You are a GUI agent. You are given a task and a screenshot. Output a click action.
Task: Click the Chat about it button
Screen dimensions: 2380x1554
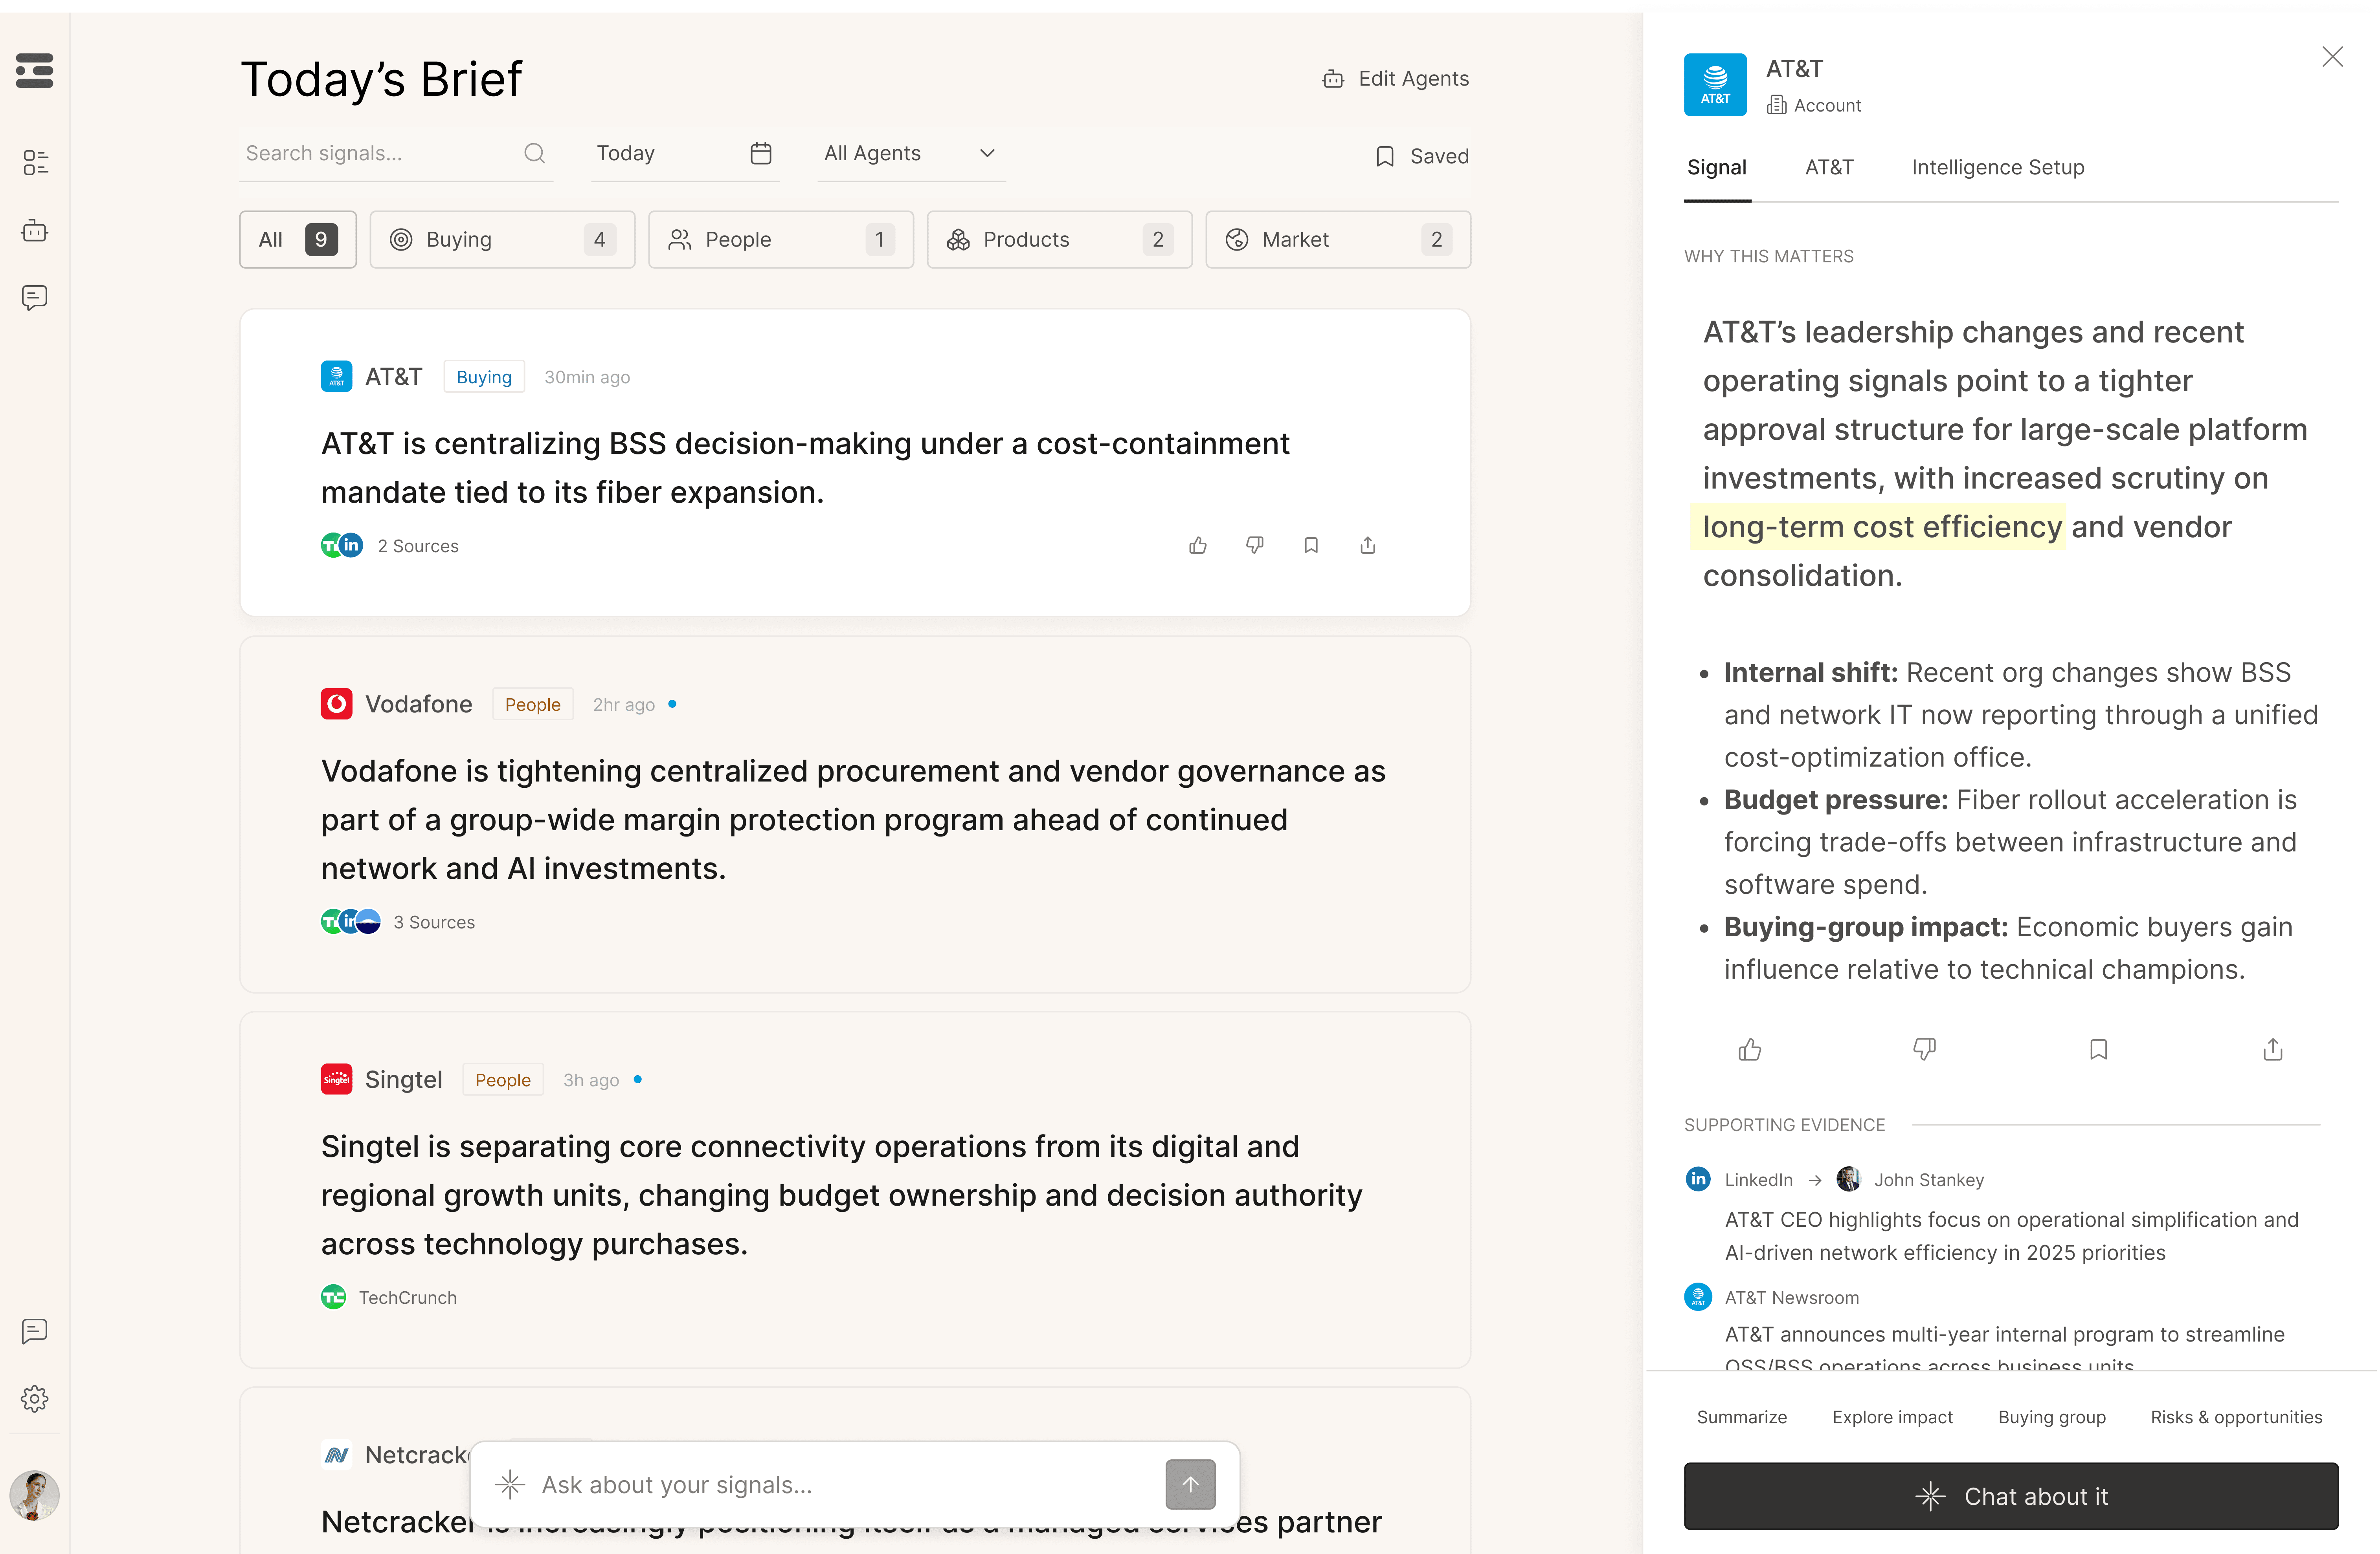click(2010, 1496)
